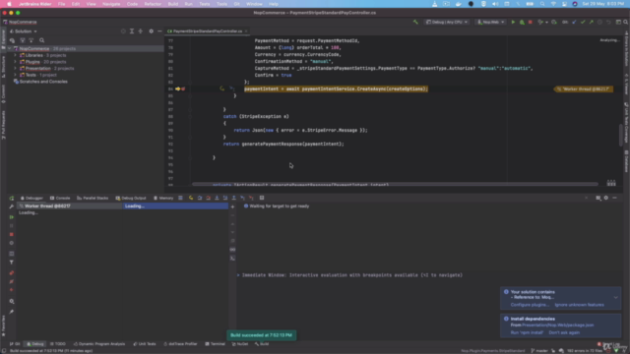
Task: Toggle breakpoint on line 84 in gutter
Action: pos(183,89)
